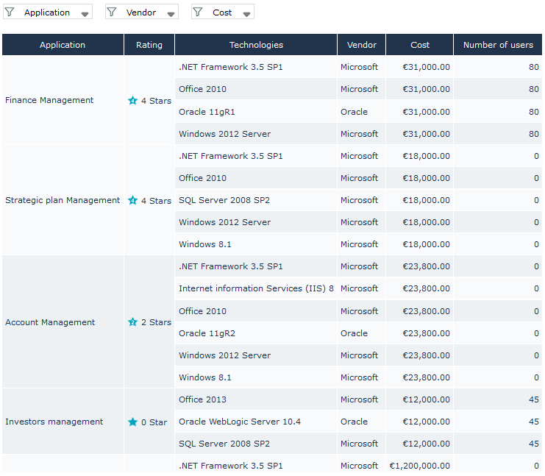Screen dimensions: 545x476
Task: Click the star icon for Finance Management
Action: click(133, 101)
